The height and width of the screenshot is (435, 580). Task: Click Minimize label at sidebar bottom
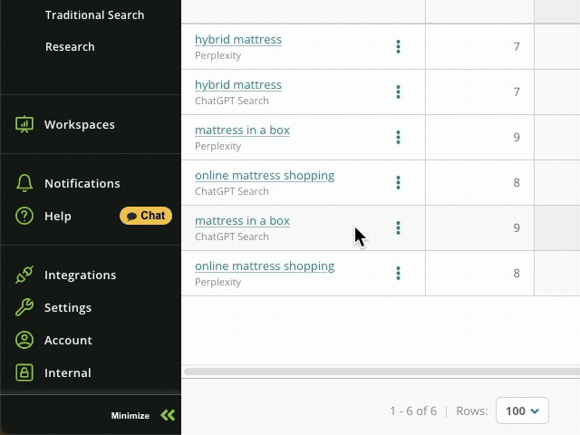130,415
